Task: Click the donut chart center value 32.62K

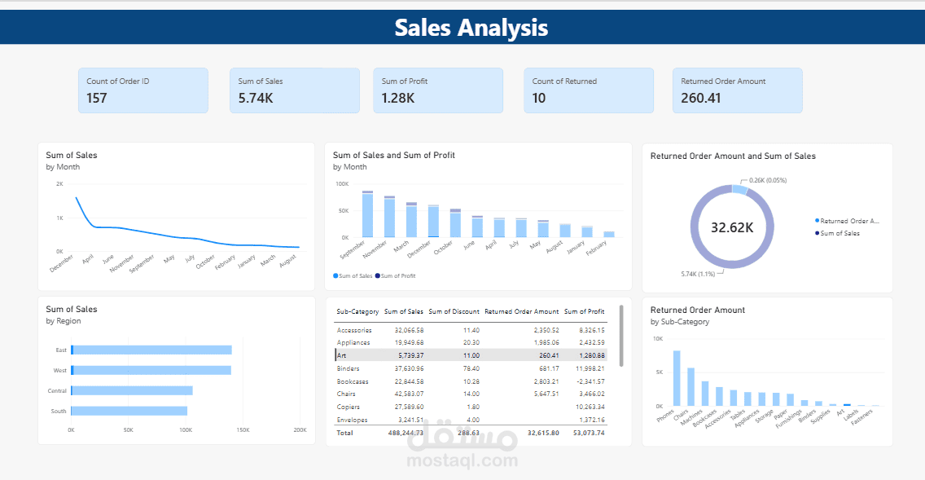Action: click(732, 227)
